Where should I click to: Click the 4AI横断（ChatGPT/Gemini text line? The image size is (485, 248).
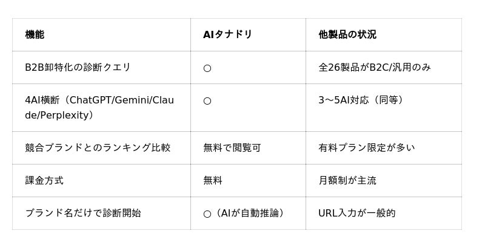99,100
